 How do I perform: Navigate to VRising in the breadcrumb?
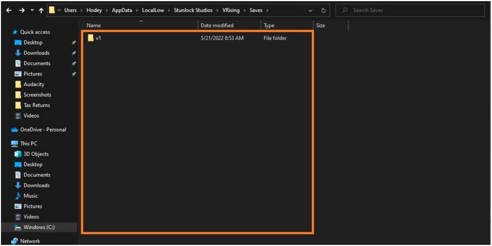[231, 10]
